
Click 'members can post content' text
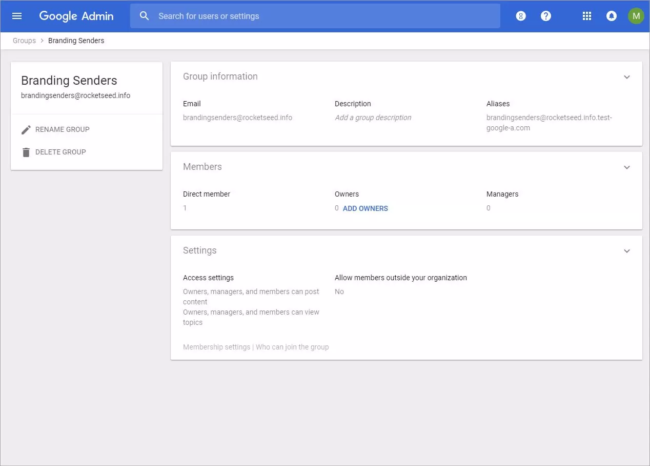(x=251, y=297)
